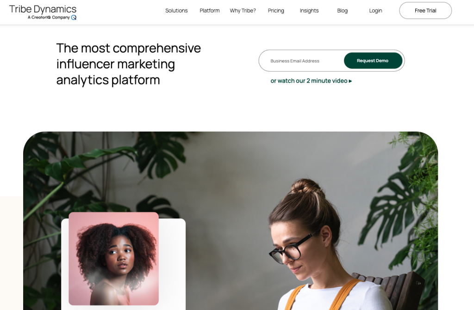Click the CreatorIQ Q logo icon
Screen dimensions: 474x310
pos(74,18)
